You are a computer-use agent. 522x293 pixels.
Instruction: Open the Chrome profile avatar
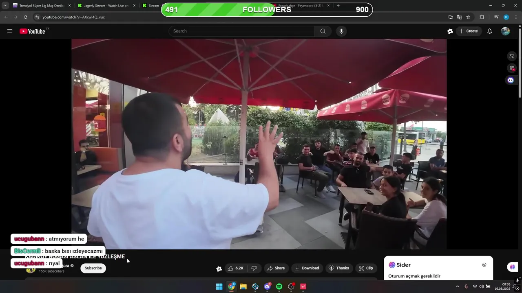(x=506, y=17)
